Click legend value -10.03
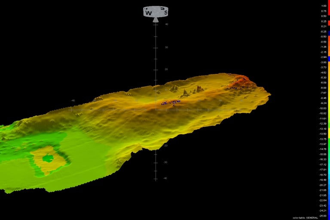Viewport: 330px width, 220px height. click(x=323, y=108)
